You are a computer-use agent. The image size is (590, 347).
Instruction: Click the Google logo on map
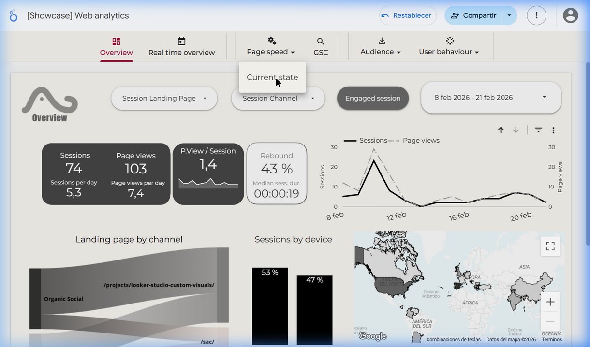pyautogui.click(x=372, y=336)
